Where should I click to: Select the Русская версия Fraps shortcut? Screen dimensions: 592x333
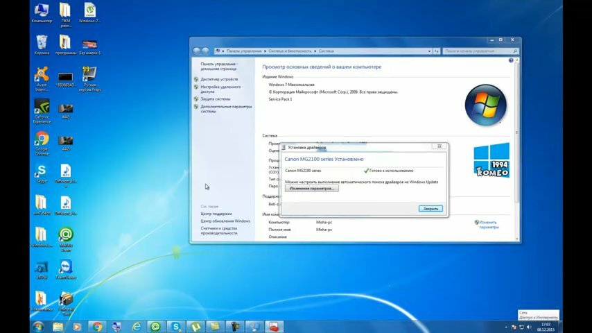pos(89,79)
